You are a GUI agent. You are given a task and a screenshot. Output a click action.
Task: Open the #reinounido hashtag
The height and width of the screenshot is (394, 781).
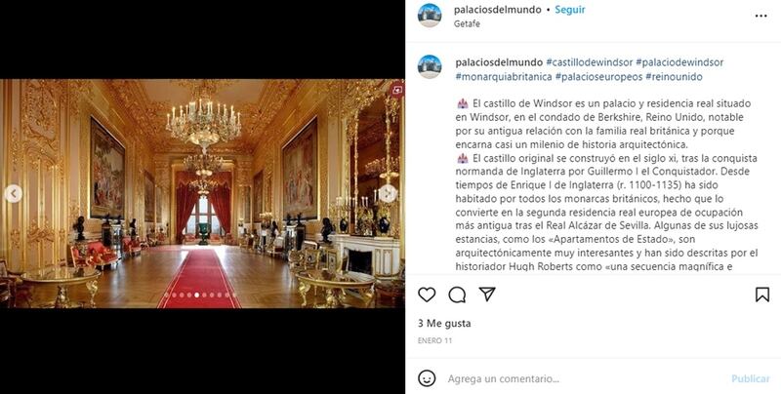pos(674,77)
